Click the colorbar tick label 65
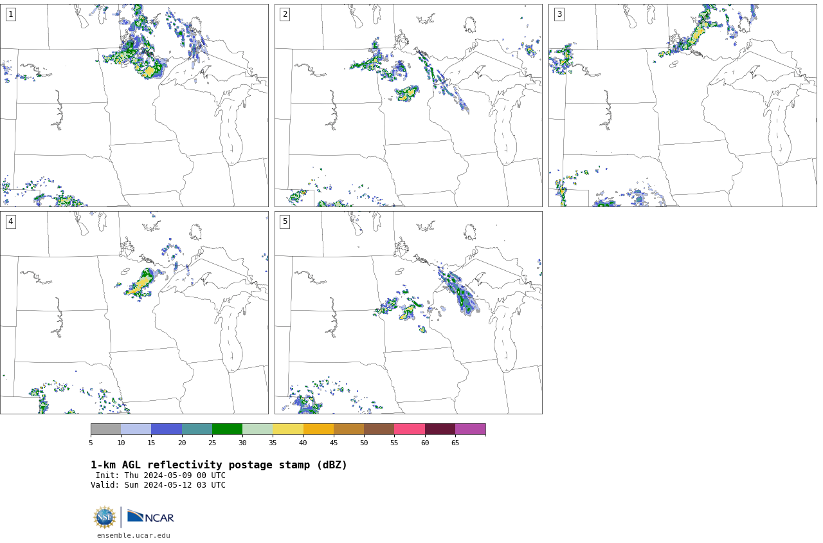Viewport: 823px width, 543px height. point(455,443)
